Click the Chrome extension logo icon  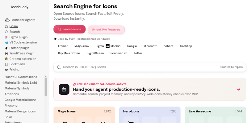tap(6, 59)
